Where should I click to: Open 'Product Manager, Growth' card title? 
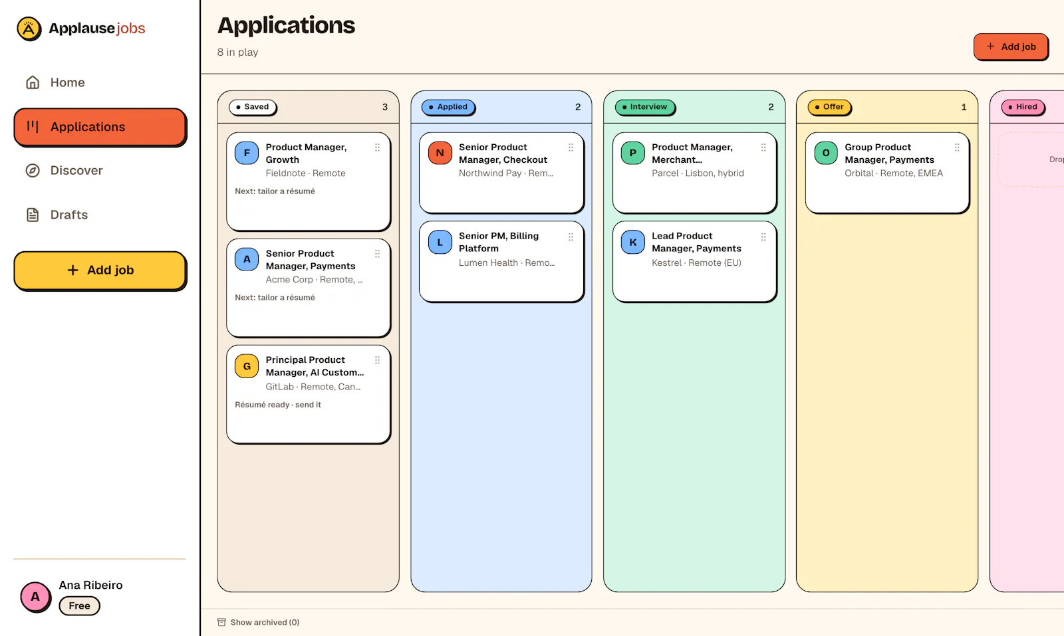coord(306,154)
